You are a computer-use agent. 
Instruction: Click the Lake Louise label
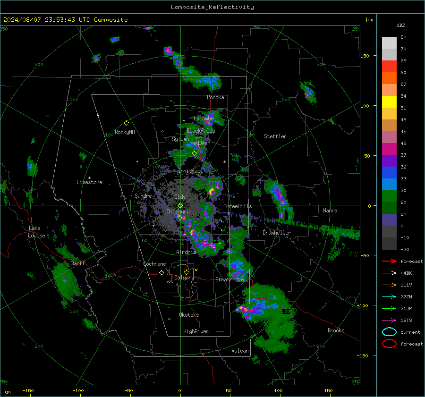click(36, 232)
